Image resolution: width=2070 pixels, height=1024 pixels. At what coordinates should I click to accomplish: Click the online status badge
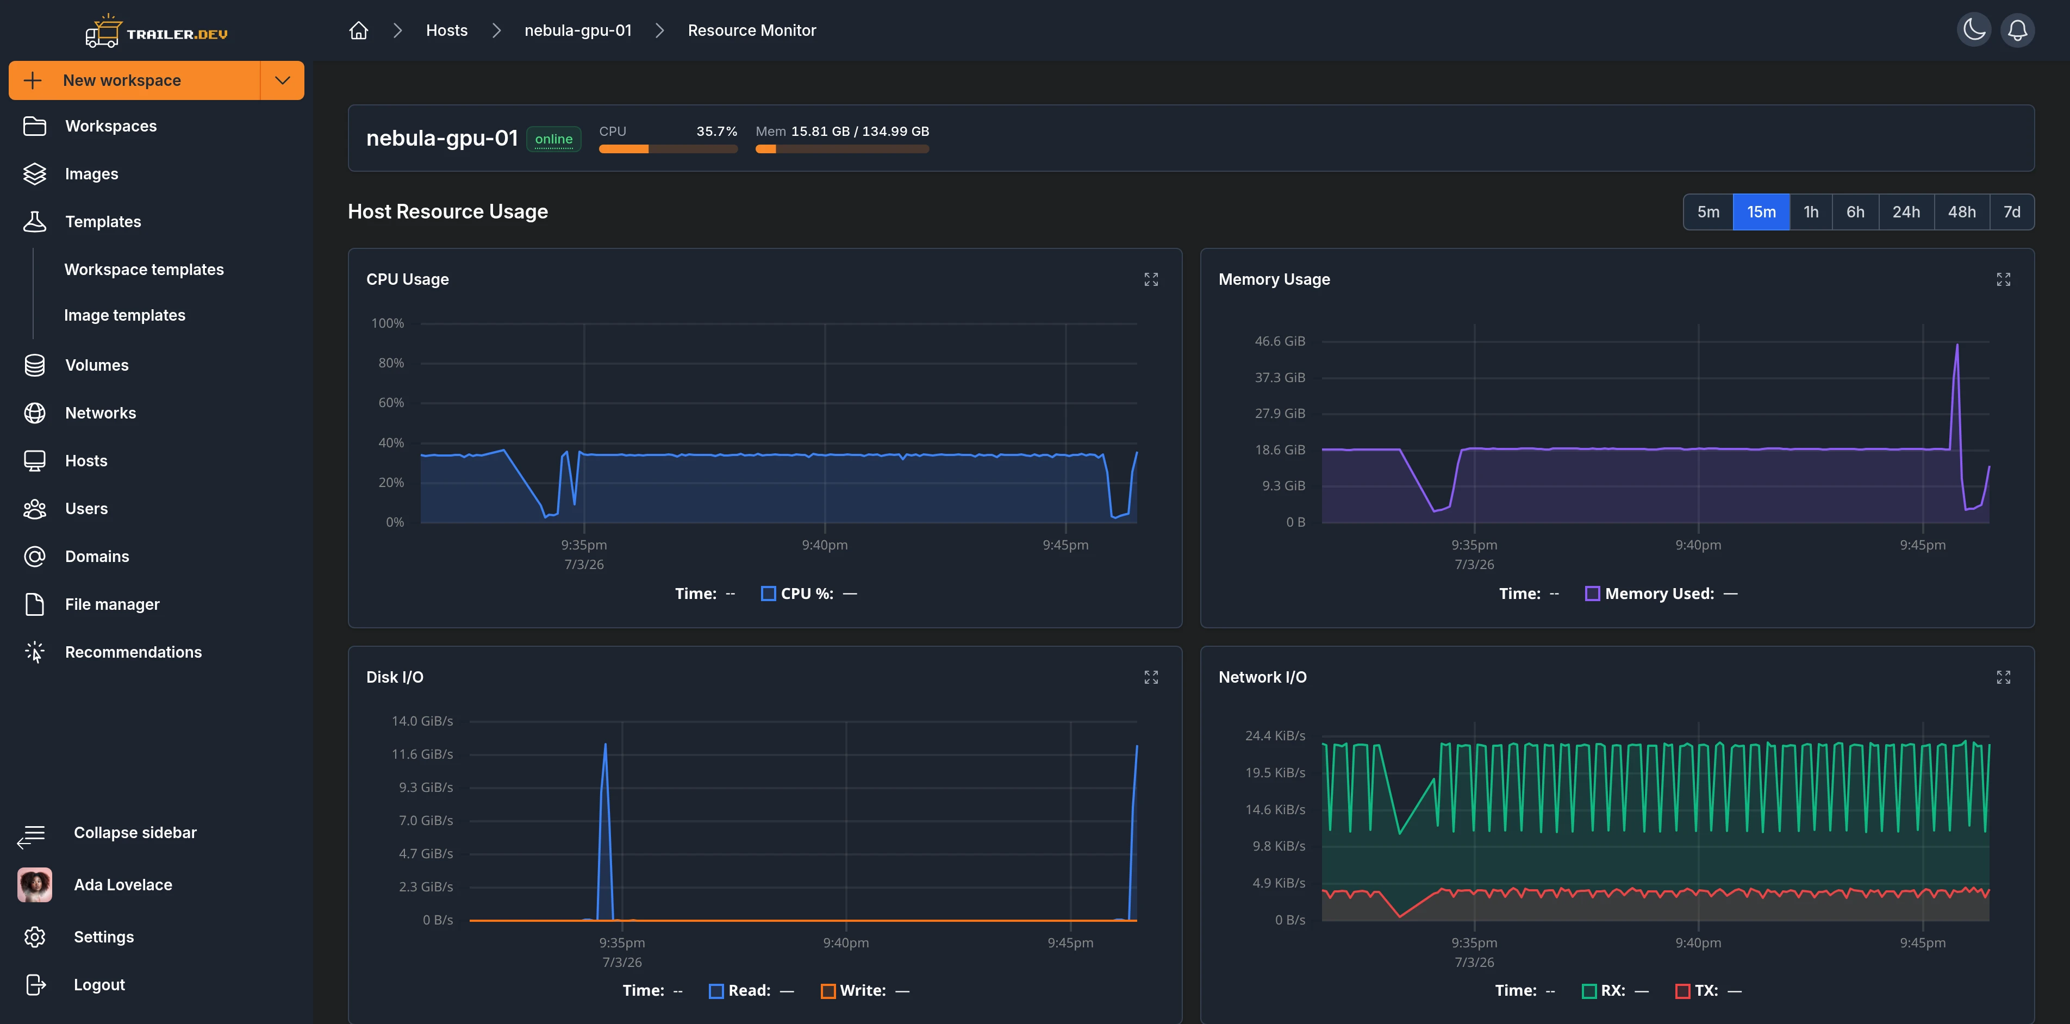[x=554, y=139]
